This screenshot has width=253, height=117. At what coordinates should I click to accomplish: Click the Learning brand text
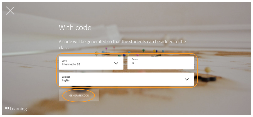(18, 109)
